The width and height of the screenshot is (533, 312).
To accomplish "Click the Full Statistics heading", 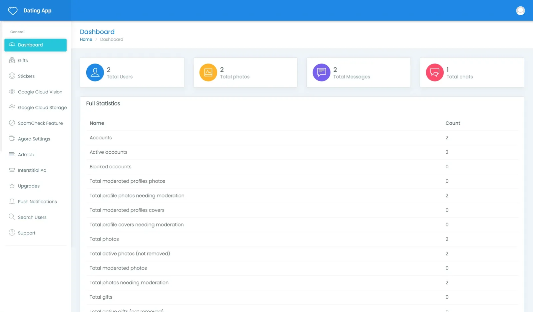I will tap(103, 103).
